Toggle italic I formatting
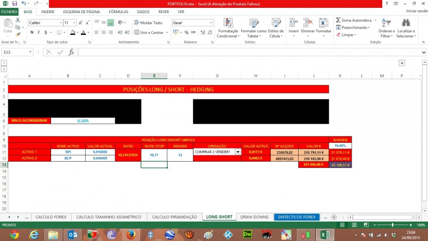Image resolution: width=428 pixels, height=241 pixels. tap(38, 33)
